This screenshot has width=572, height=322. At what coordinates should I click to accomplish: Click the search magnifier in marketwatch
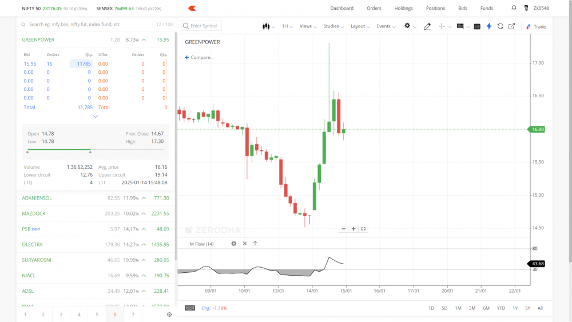pos(23,25)
